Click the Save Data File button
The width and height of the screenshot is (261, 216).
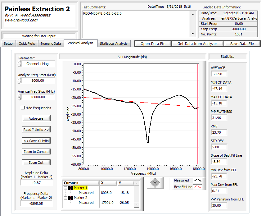(x=242, y=44)
